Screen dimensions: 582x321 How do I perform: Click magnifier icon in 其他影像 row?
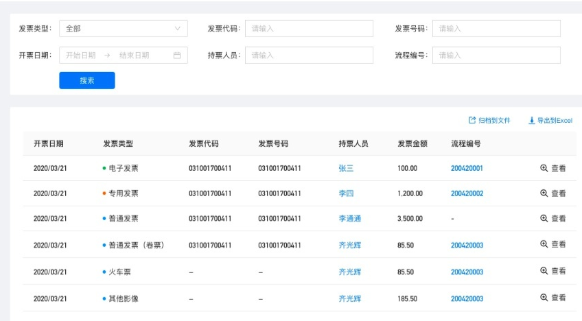pos(544,298)
